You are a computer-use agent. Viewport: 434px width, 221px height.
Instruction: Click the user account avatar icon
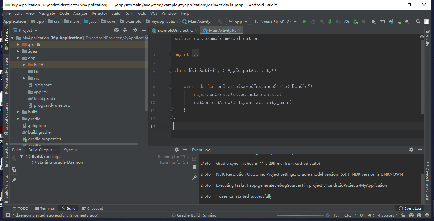pyautogui.click(x=427, y=22)
